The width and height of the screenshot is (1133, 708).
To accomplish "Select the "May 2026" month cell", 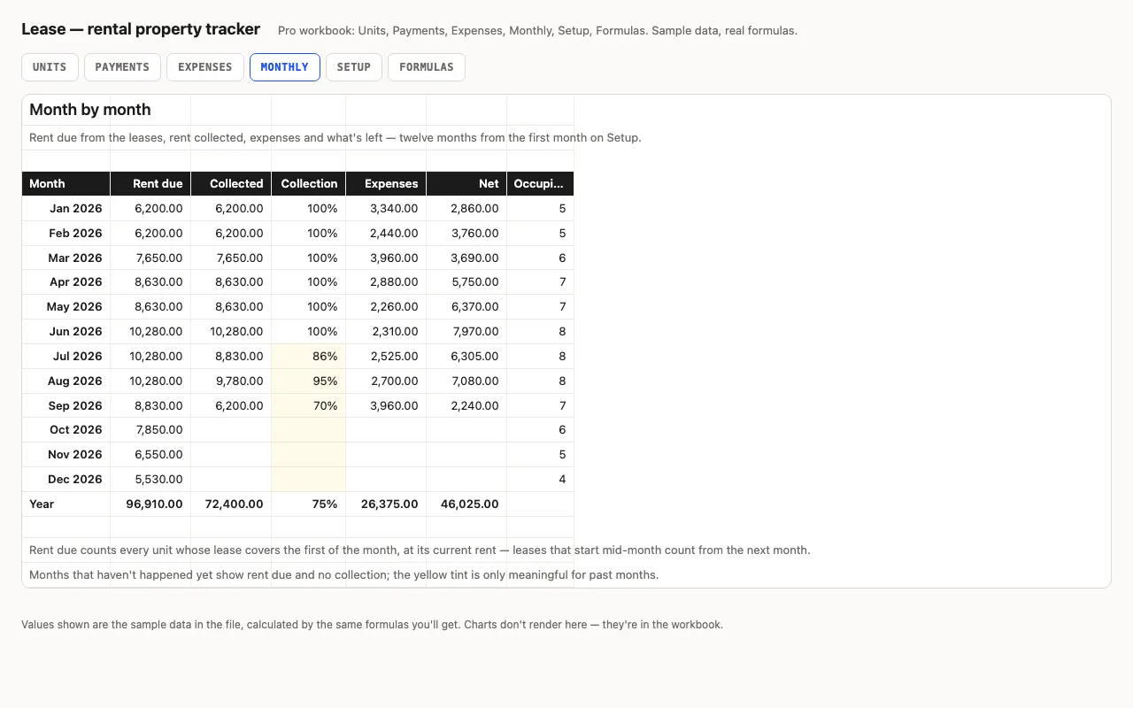I will (66, 307).
